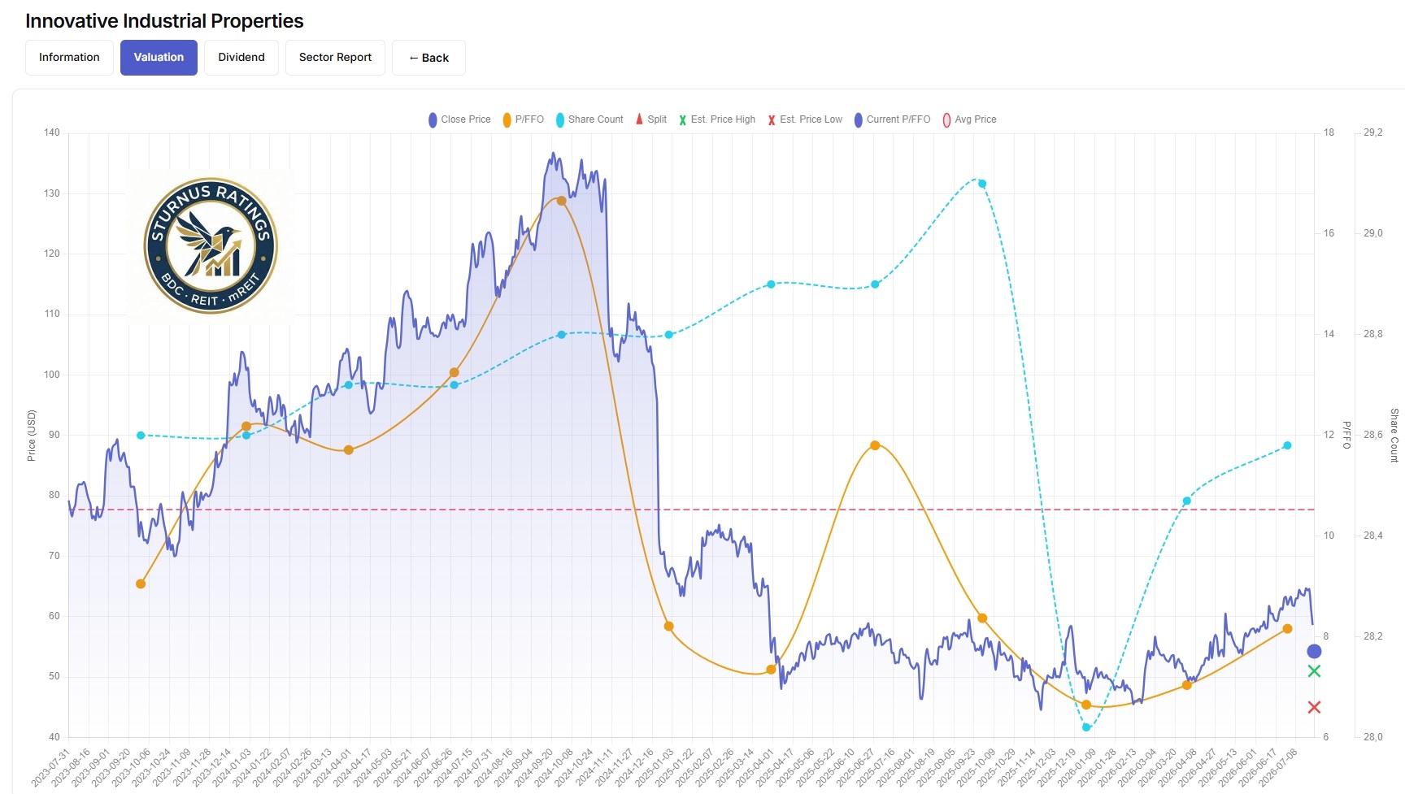Click the Innovative Industrial Properties title

[164, 21]
